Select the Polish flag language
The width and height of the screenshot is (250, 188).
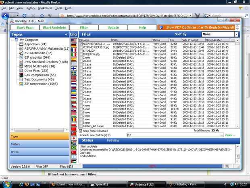[x=74, y=125]
